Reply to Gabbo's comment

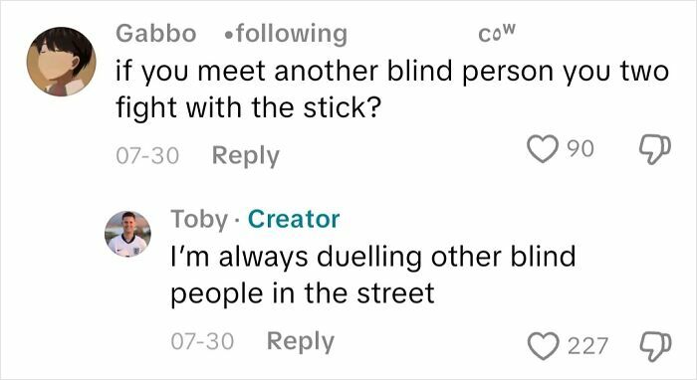coord(245,156)
